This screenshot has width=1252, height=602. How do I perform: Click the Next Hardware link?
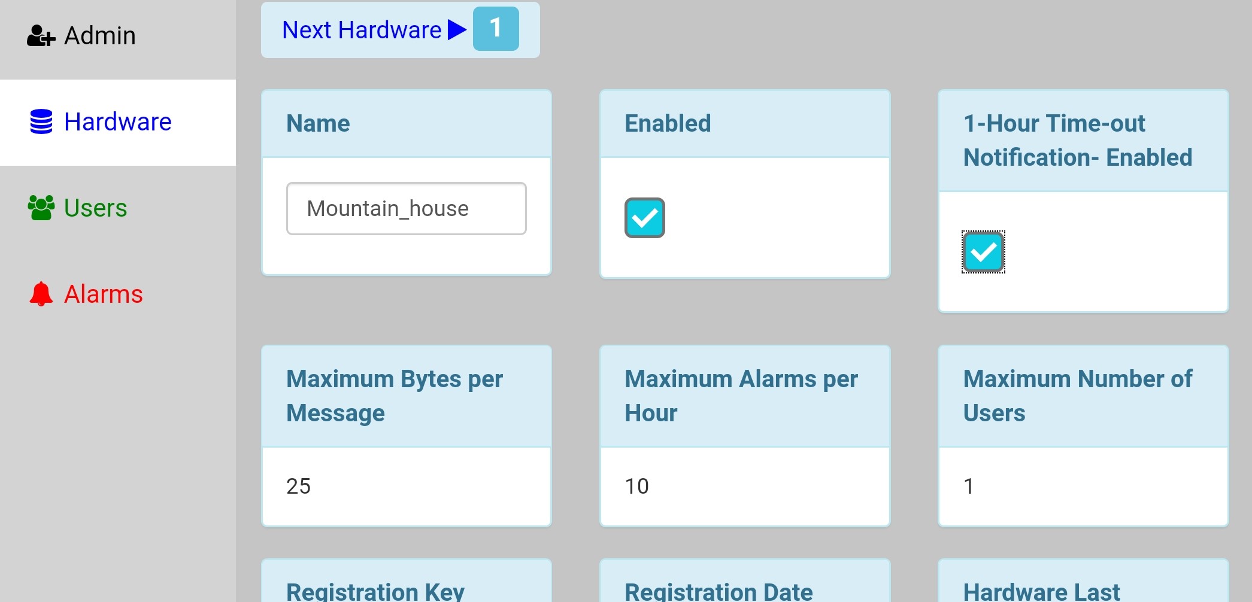pyautogui.click(x=362, y=30)
